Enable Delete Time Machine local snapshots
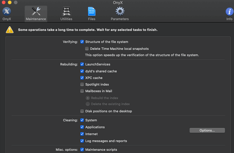This screenshot has width=234, height=153. click(x=87, y=49)
